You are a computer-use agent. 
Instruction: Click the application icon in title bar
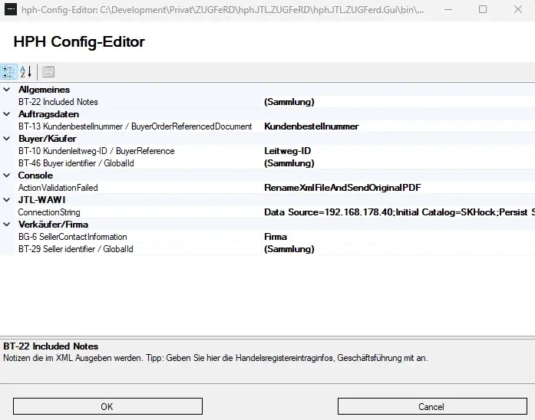pos(11,10)
